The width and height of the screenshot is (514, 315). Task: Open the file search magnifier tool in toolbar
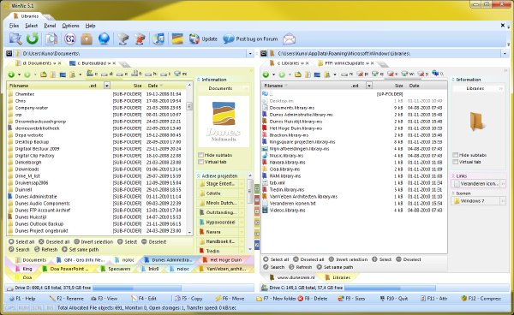coord(15,39)
